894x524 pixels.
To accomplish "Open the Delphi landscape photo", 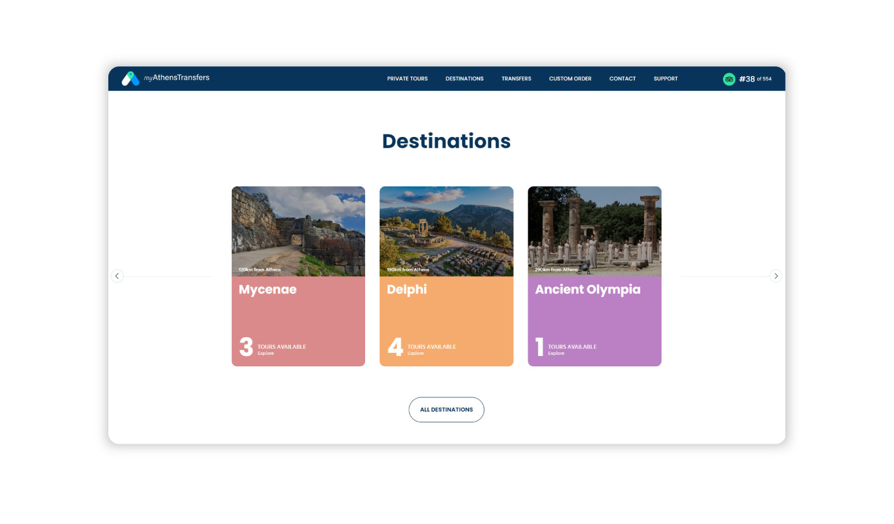I will (x=446, y=228).
